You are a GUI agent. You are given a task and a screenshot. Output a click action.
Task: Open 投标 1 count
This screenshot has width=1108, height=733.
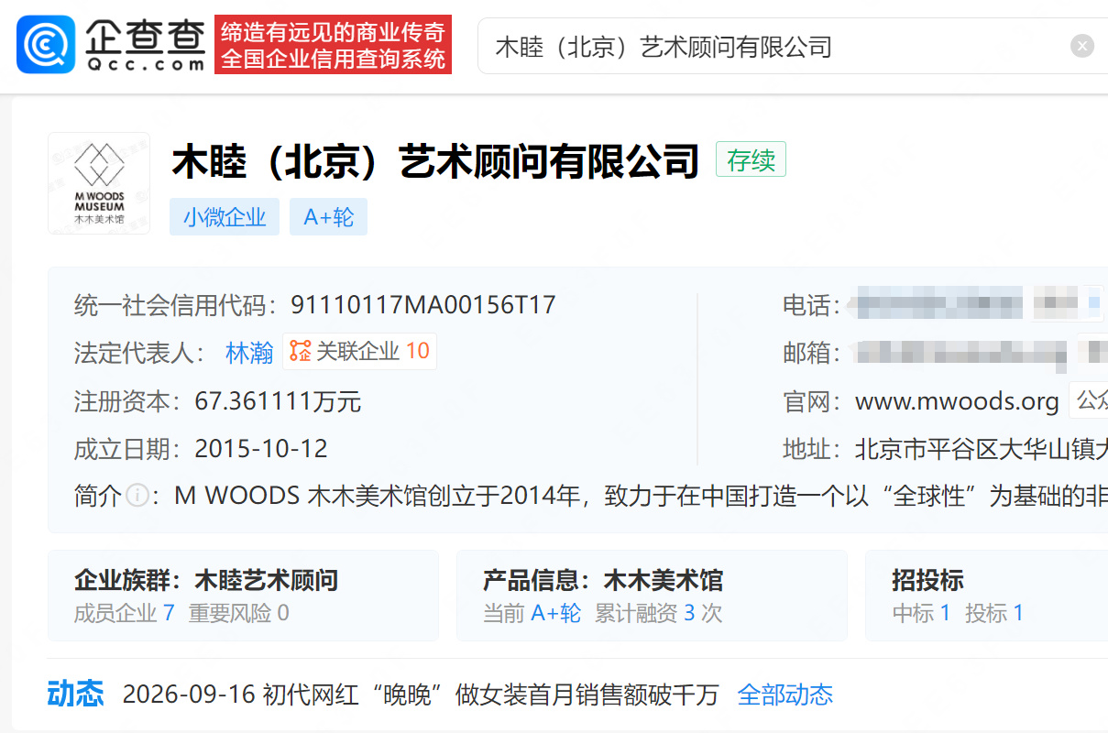pyautogui.click(x=994, y=613)
